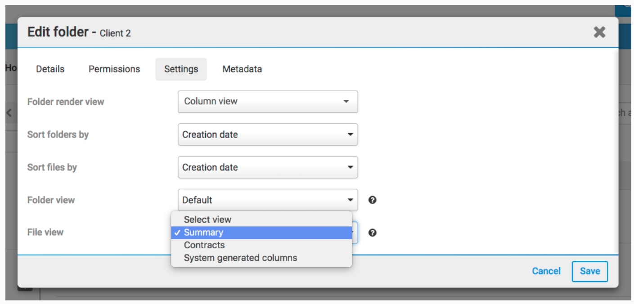Pick the checked Summary option
The width and height of the screenshot is (634, 304).
[203, 232]
